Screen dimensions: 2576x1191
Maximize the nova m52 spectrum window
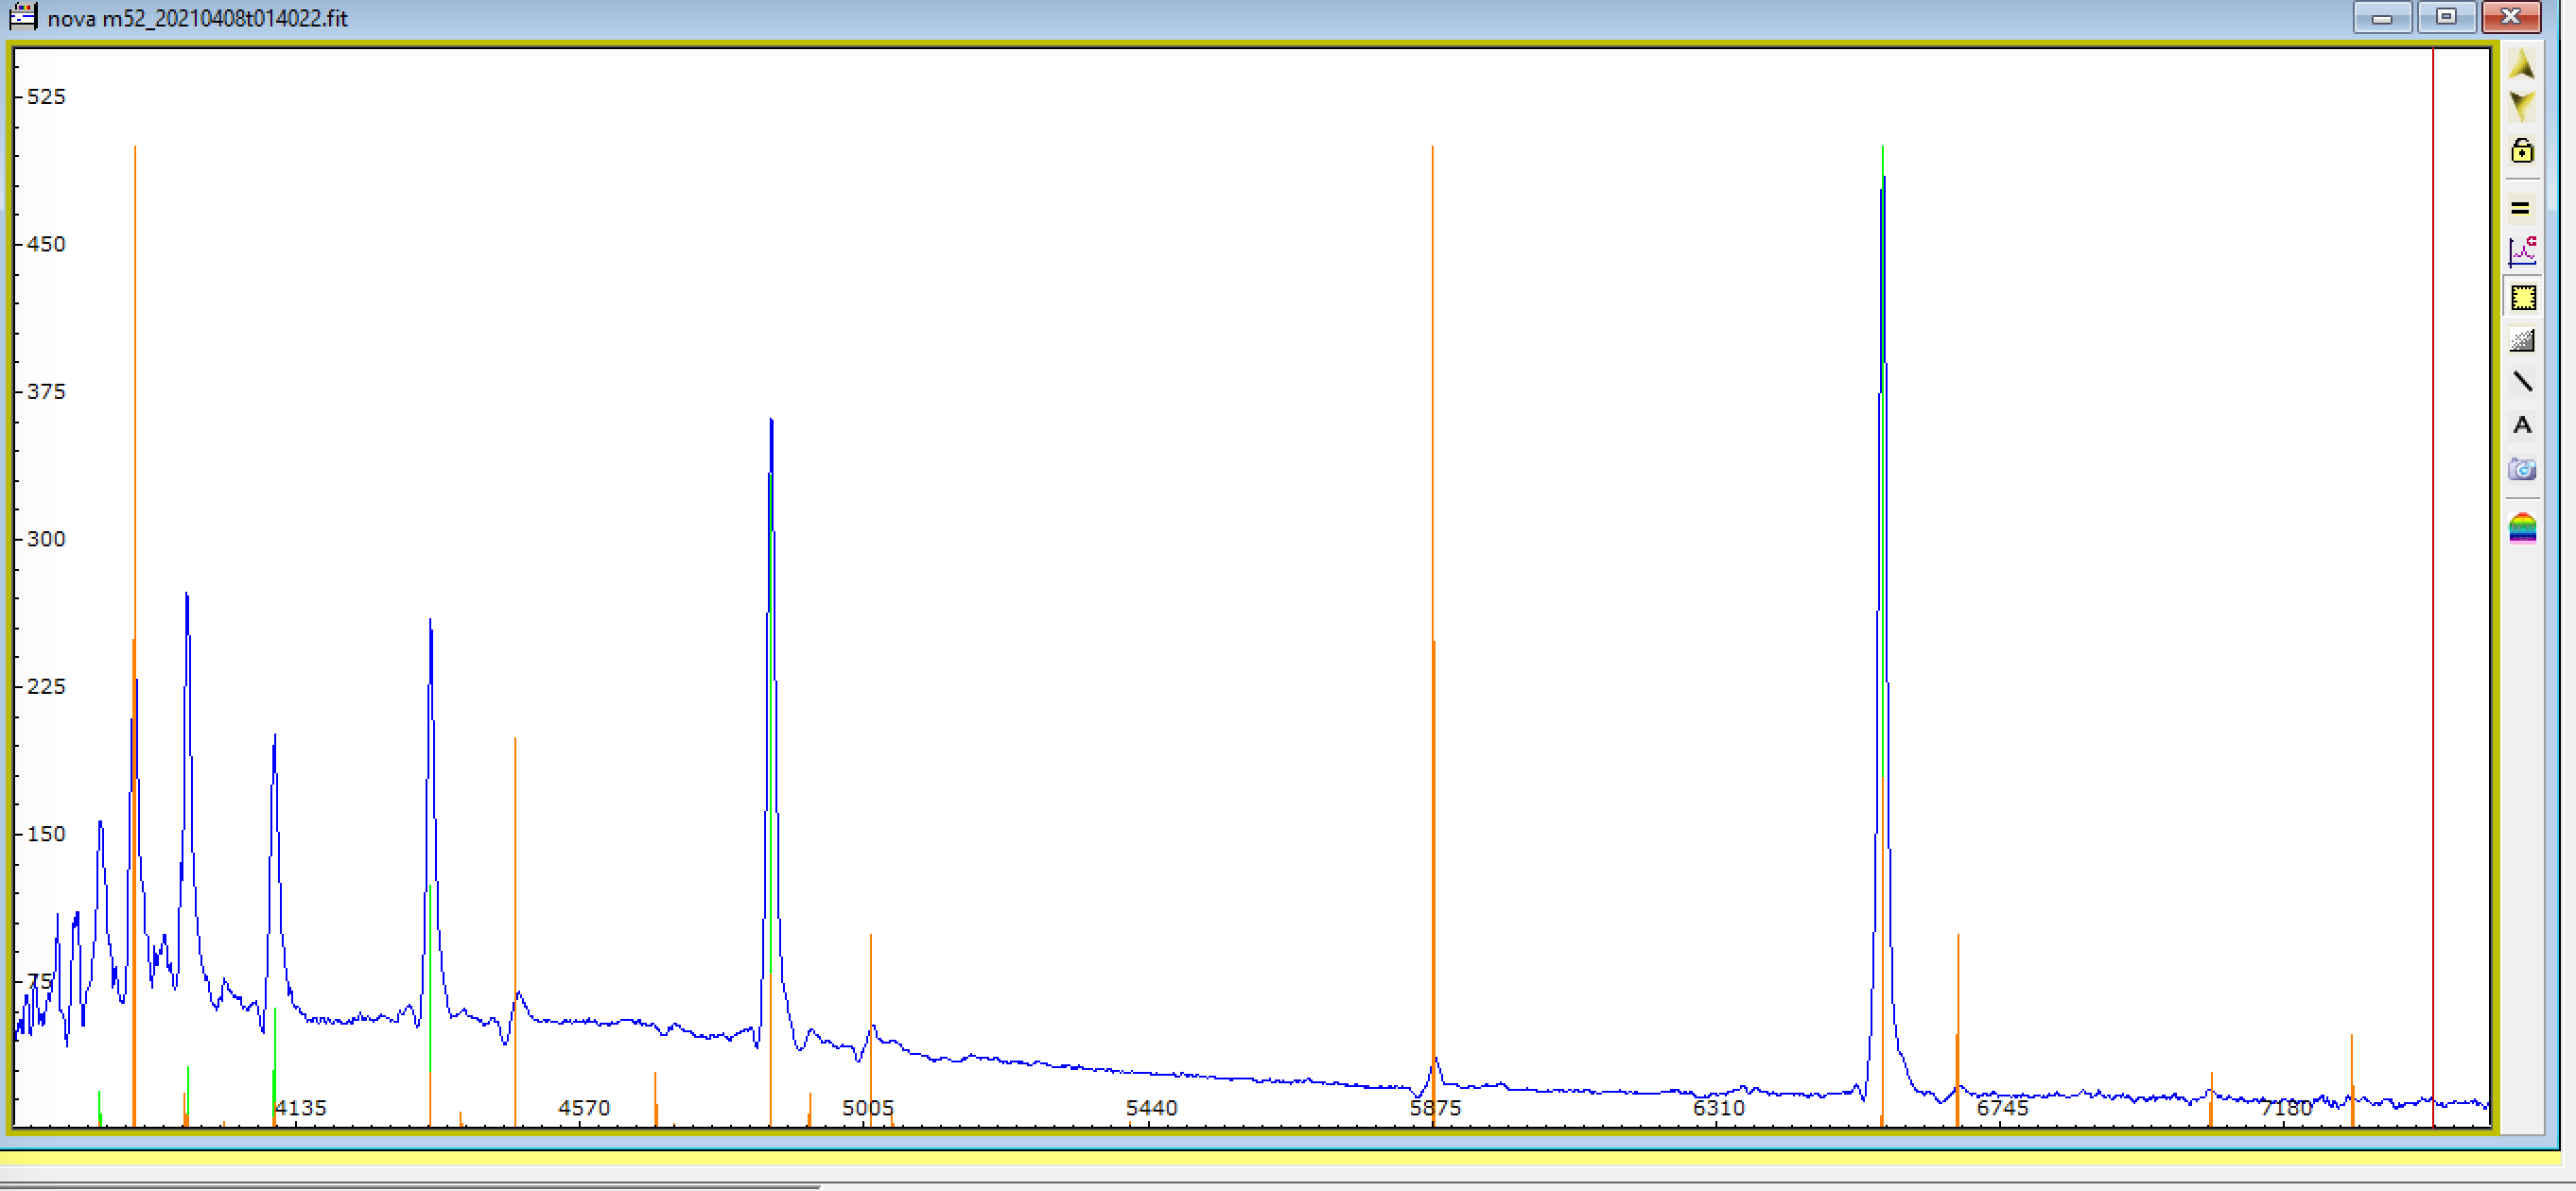click(x=2446, y=17)
